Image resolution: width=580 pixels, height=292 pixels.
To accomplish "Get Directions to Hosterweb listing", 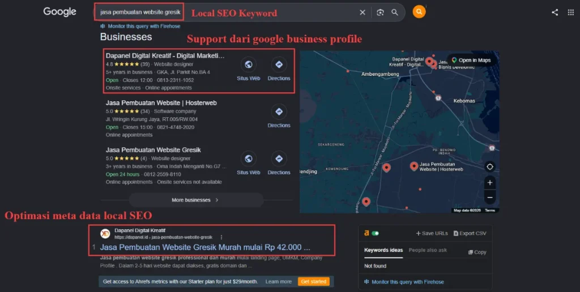I will (x=279, y=116).
